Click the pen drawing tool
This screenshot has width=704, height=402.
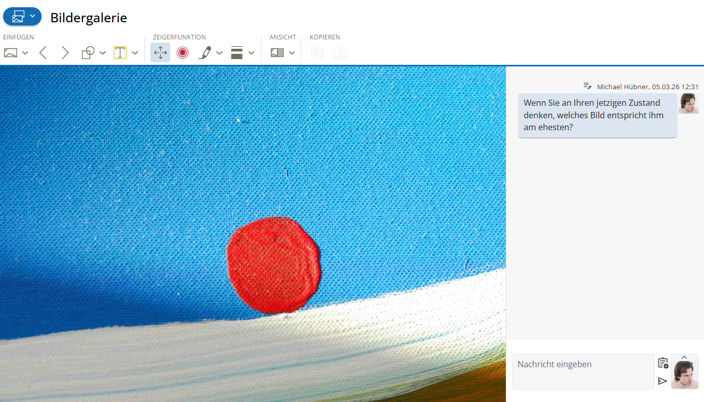point(205,52)
